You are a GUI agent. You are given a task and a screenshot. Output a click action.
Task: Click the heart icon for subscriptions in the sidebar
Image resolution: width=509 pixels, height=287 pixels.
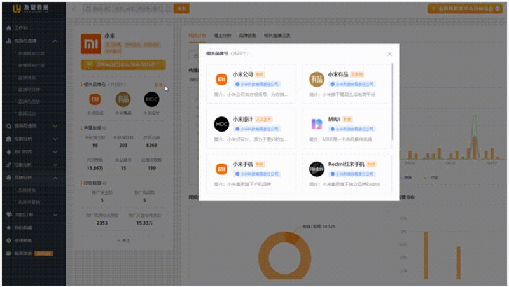pos(9,214)
